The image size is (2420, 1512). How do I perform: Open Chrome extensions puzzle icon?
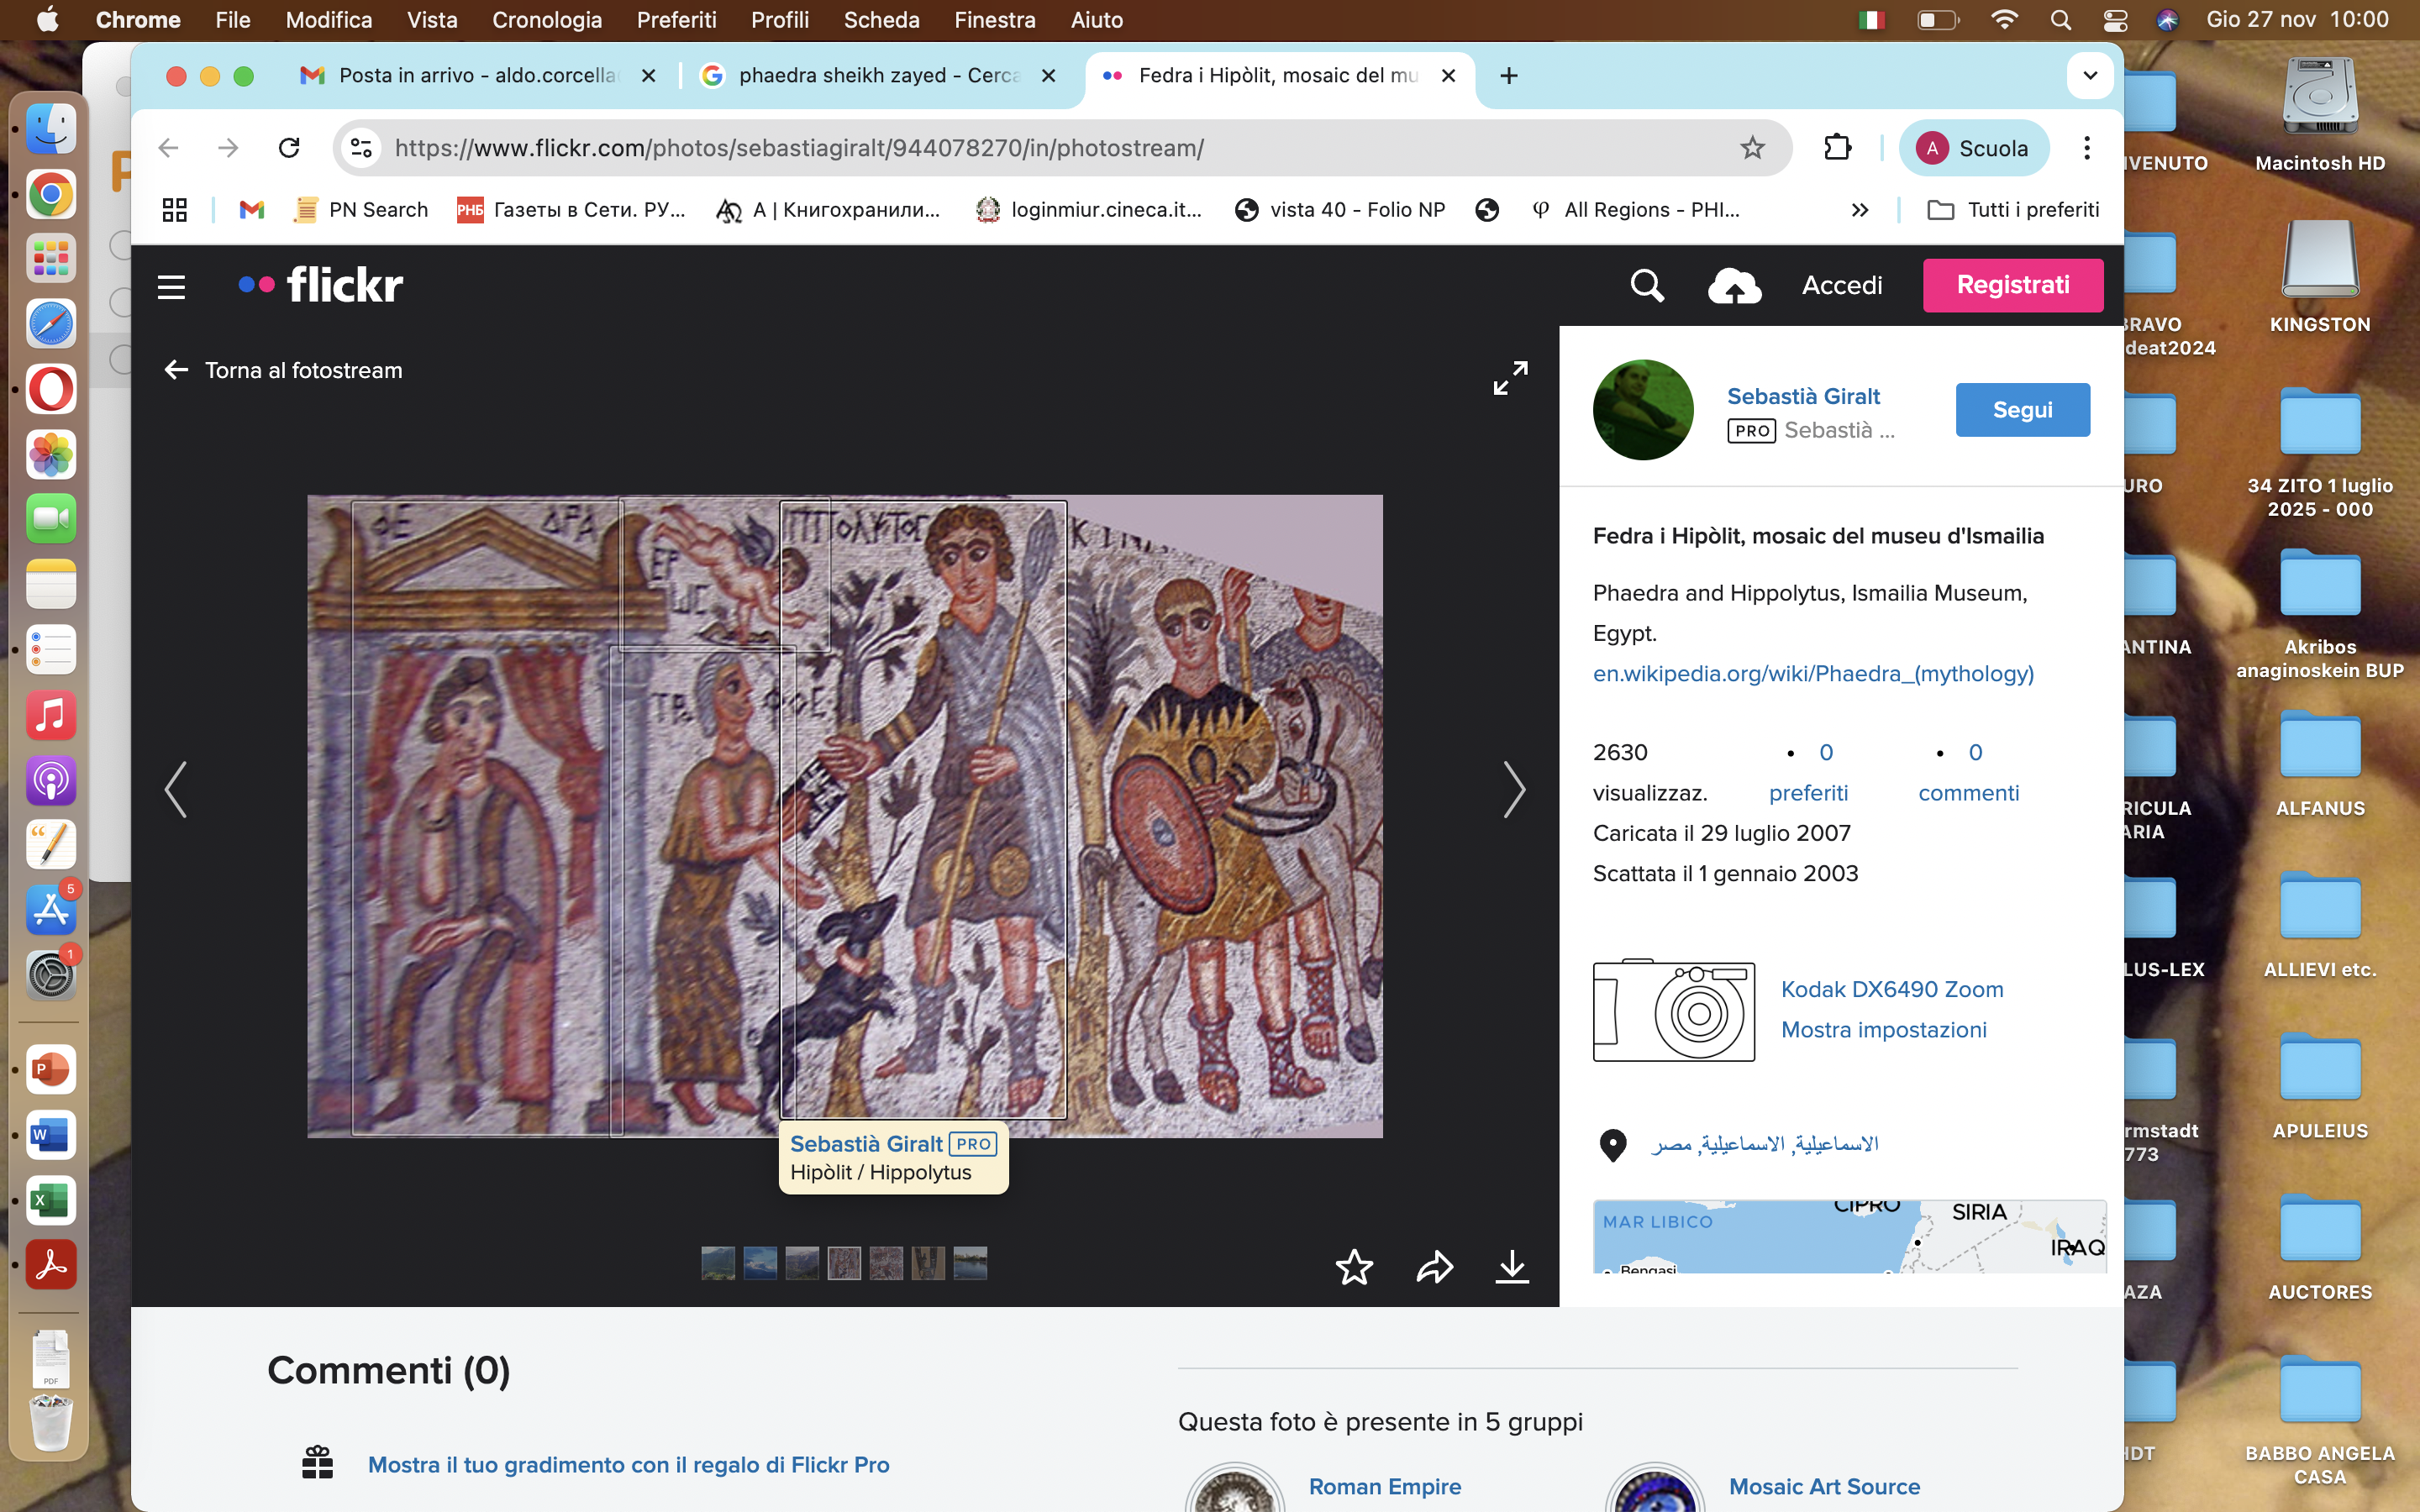tap(1837, 148)
